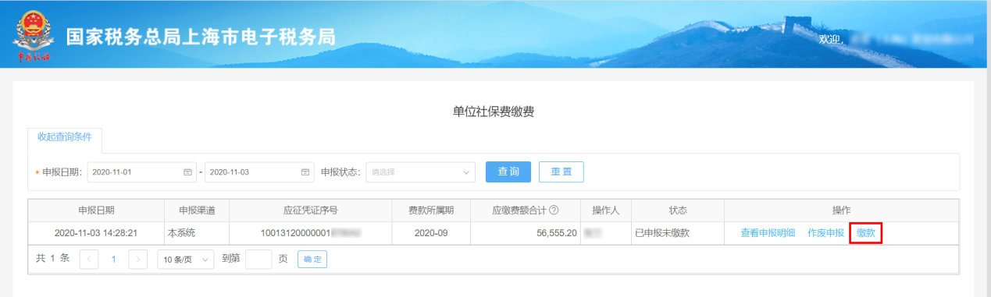Click the 查询 button
This screenshot has width=991, height=297.
coord(508,171)
